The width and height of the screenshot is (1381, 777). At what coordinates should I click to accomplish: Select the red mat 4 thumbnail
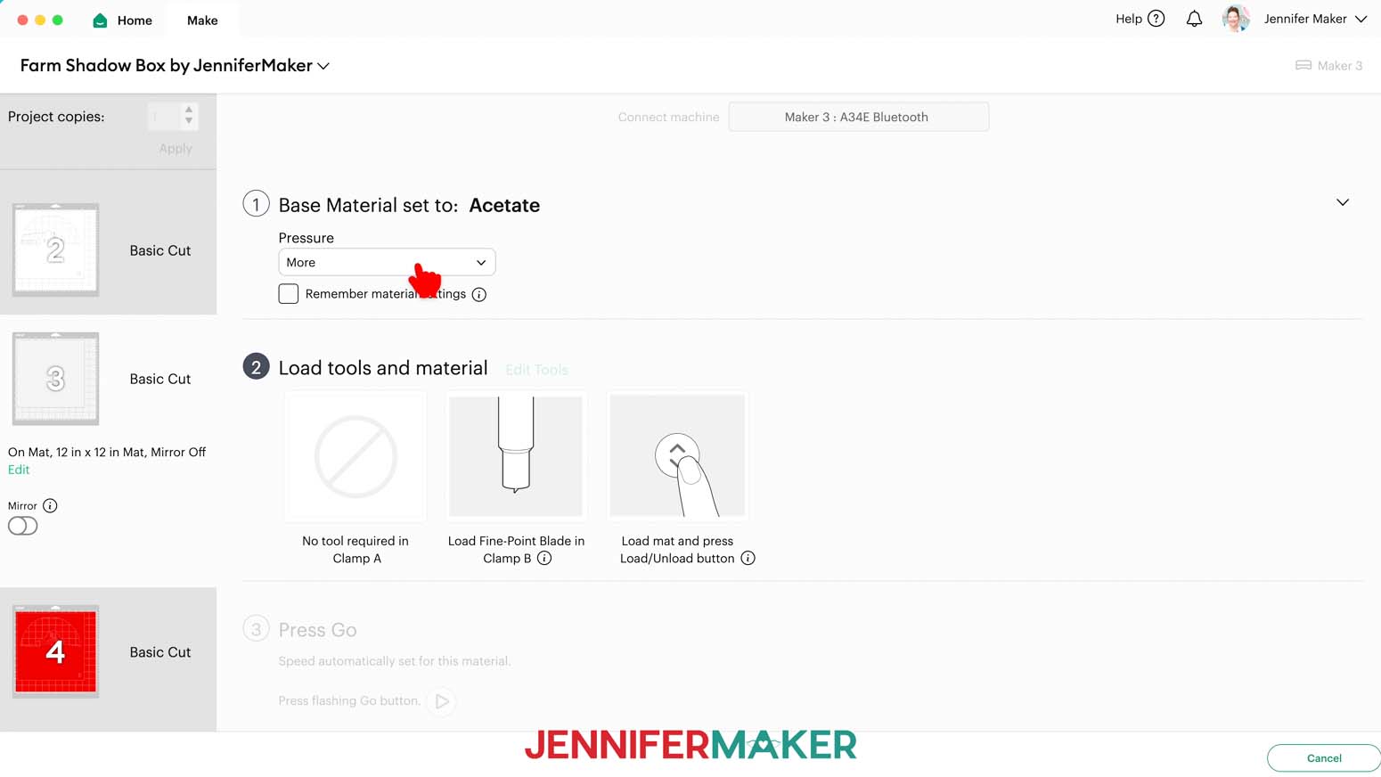55,652
